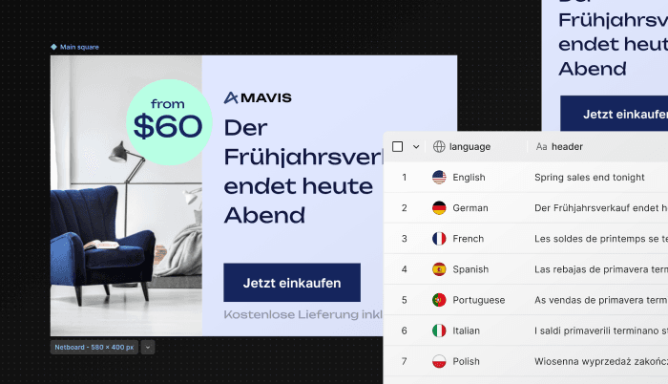Toggle the select-all checkbox in table header
This screenshot has height=384, width=668.
tap(398, 147)
